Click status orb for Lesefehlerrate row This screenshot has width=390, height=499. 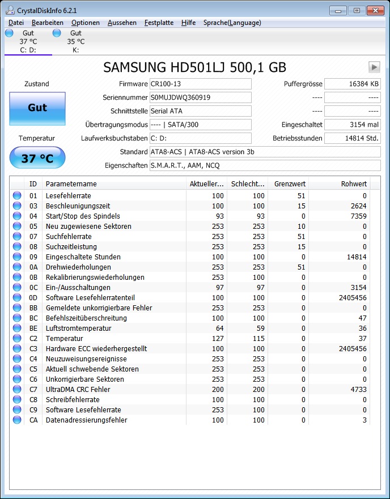[17, 196]
